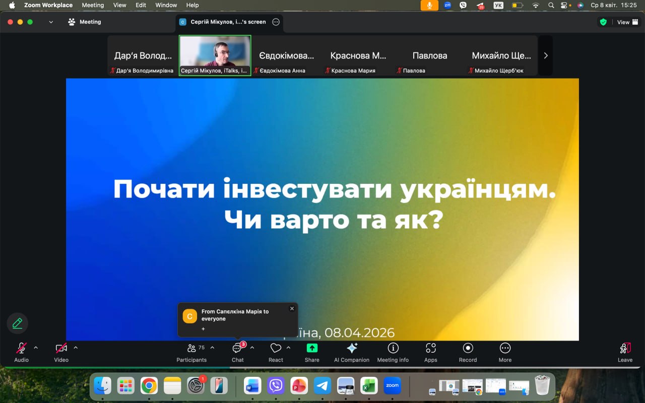Open the AI Companion panel

(x=352, y=349)
